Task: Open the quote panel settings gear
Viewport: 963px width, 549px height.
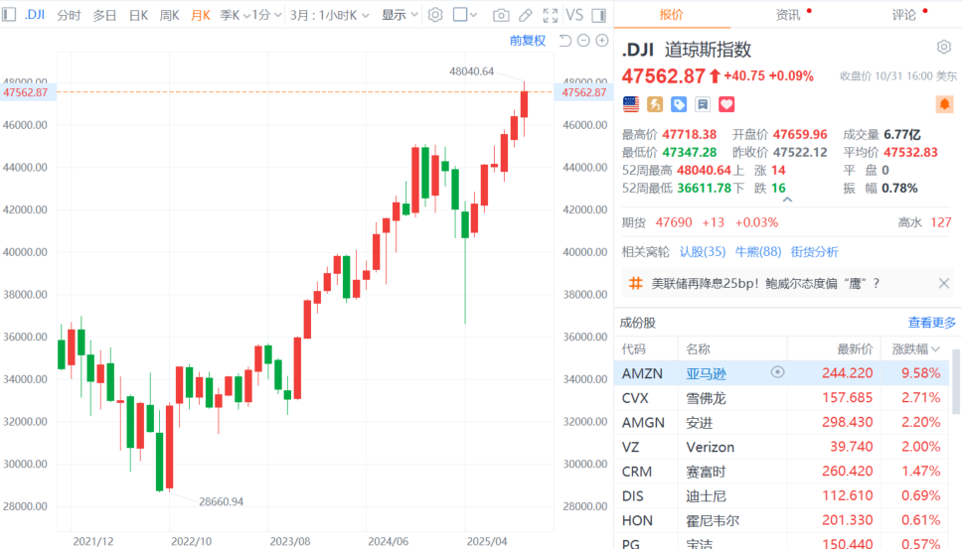Action: [944, 48]
